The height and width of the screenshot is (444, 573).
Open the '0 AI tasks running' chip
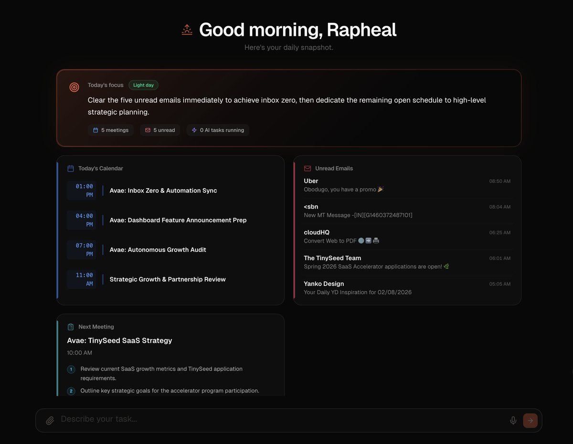[218, 130]
